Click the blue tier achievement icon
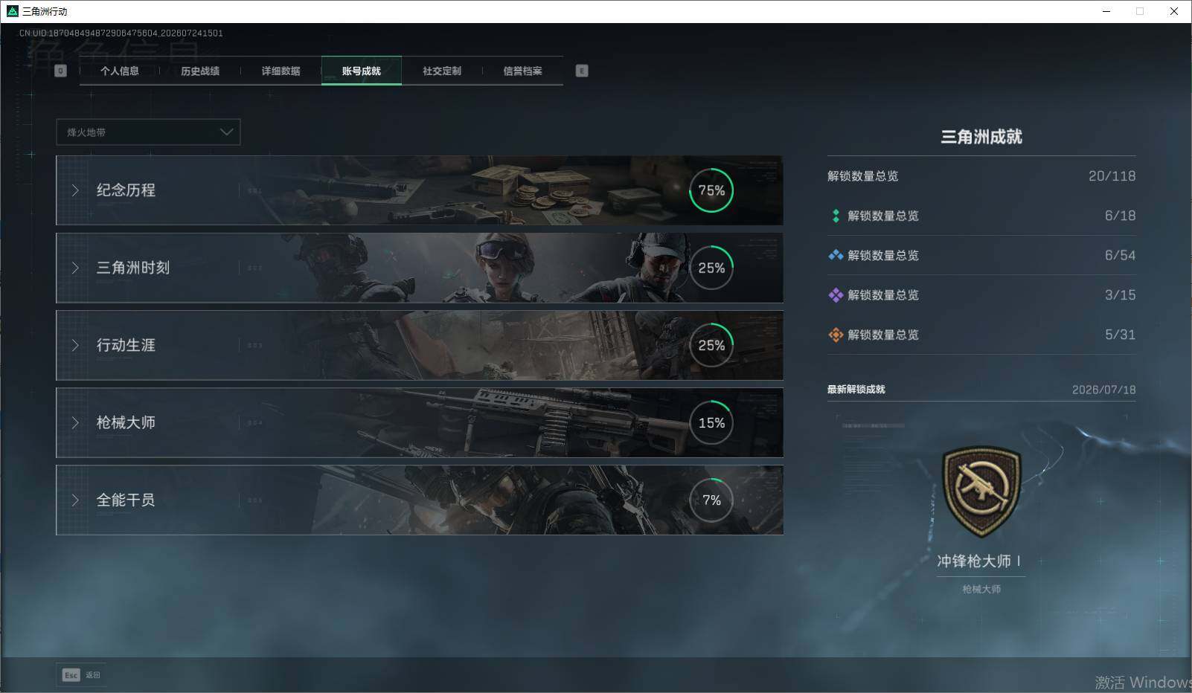1192x693 pixels. [836, 255]
